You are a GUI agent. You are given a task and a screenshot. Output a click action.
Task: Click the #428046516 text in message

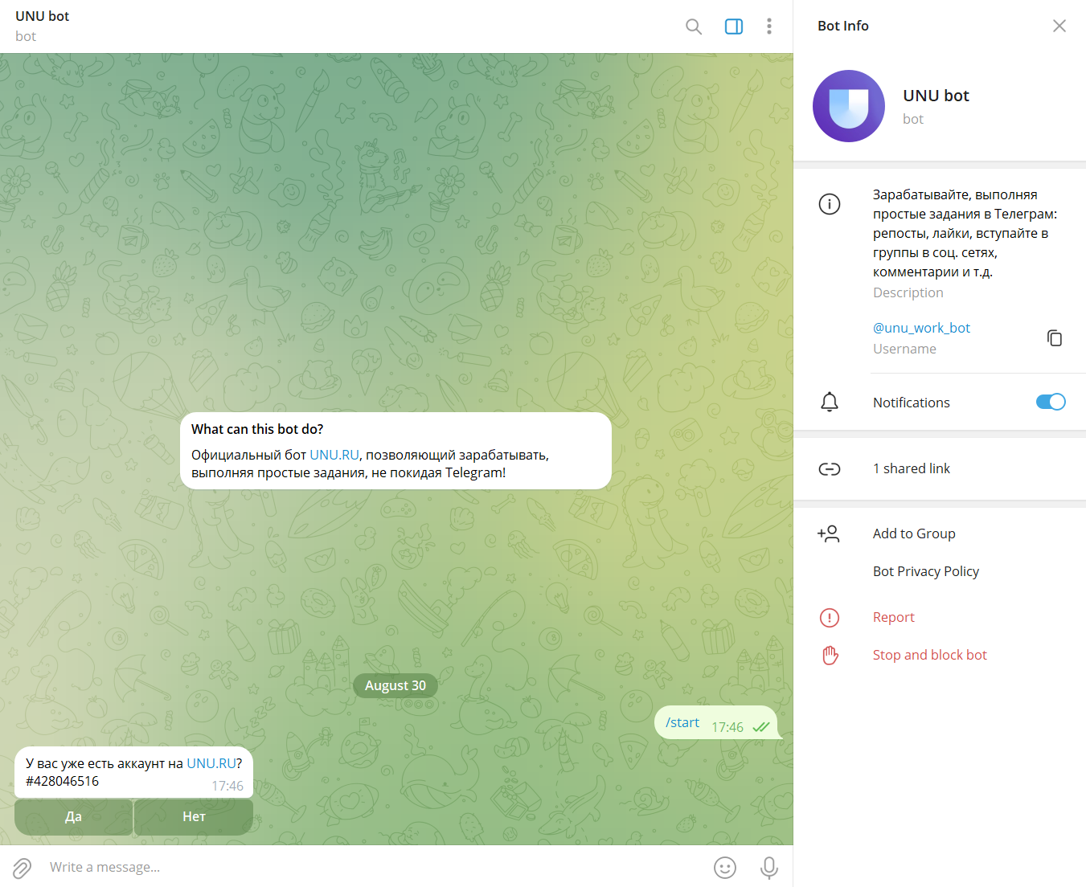[62, 781]
